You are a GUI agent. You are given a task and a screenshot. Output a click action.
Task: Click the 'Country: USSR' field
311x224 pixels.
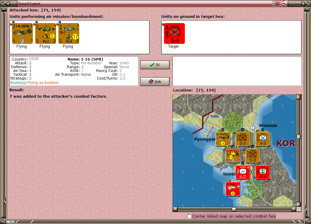pyautogui.click(x=25, y=59)
